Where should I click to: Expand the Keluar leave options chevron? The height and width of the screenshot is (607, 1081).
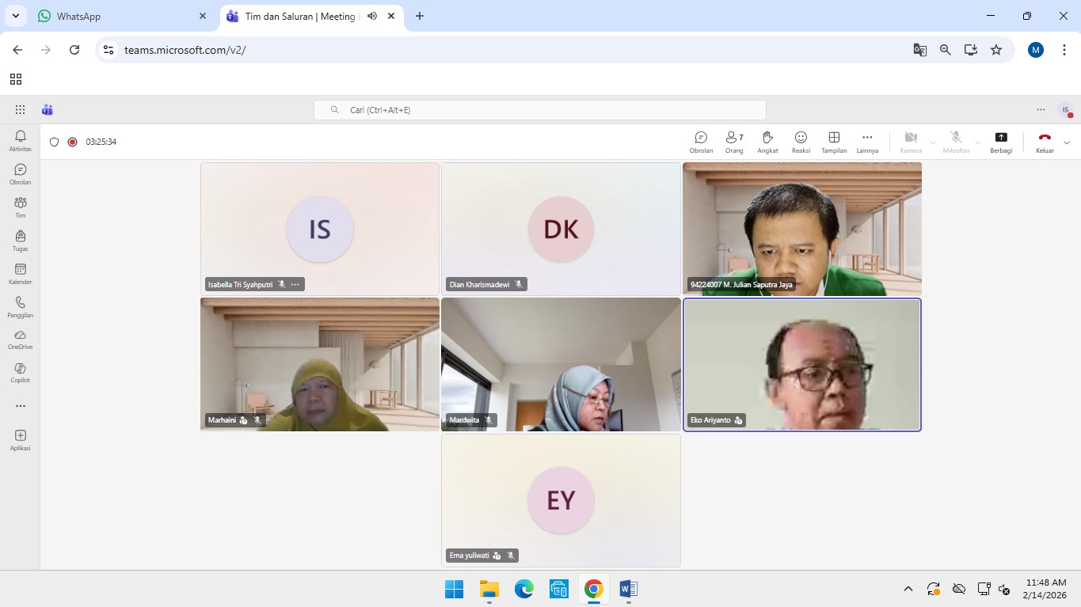click(x=1066, y=142)
